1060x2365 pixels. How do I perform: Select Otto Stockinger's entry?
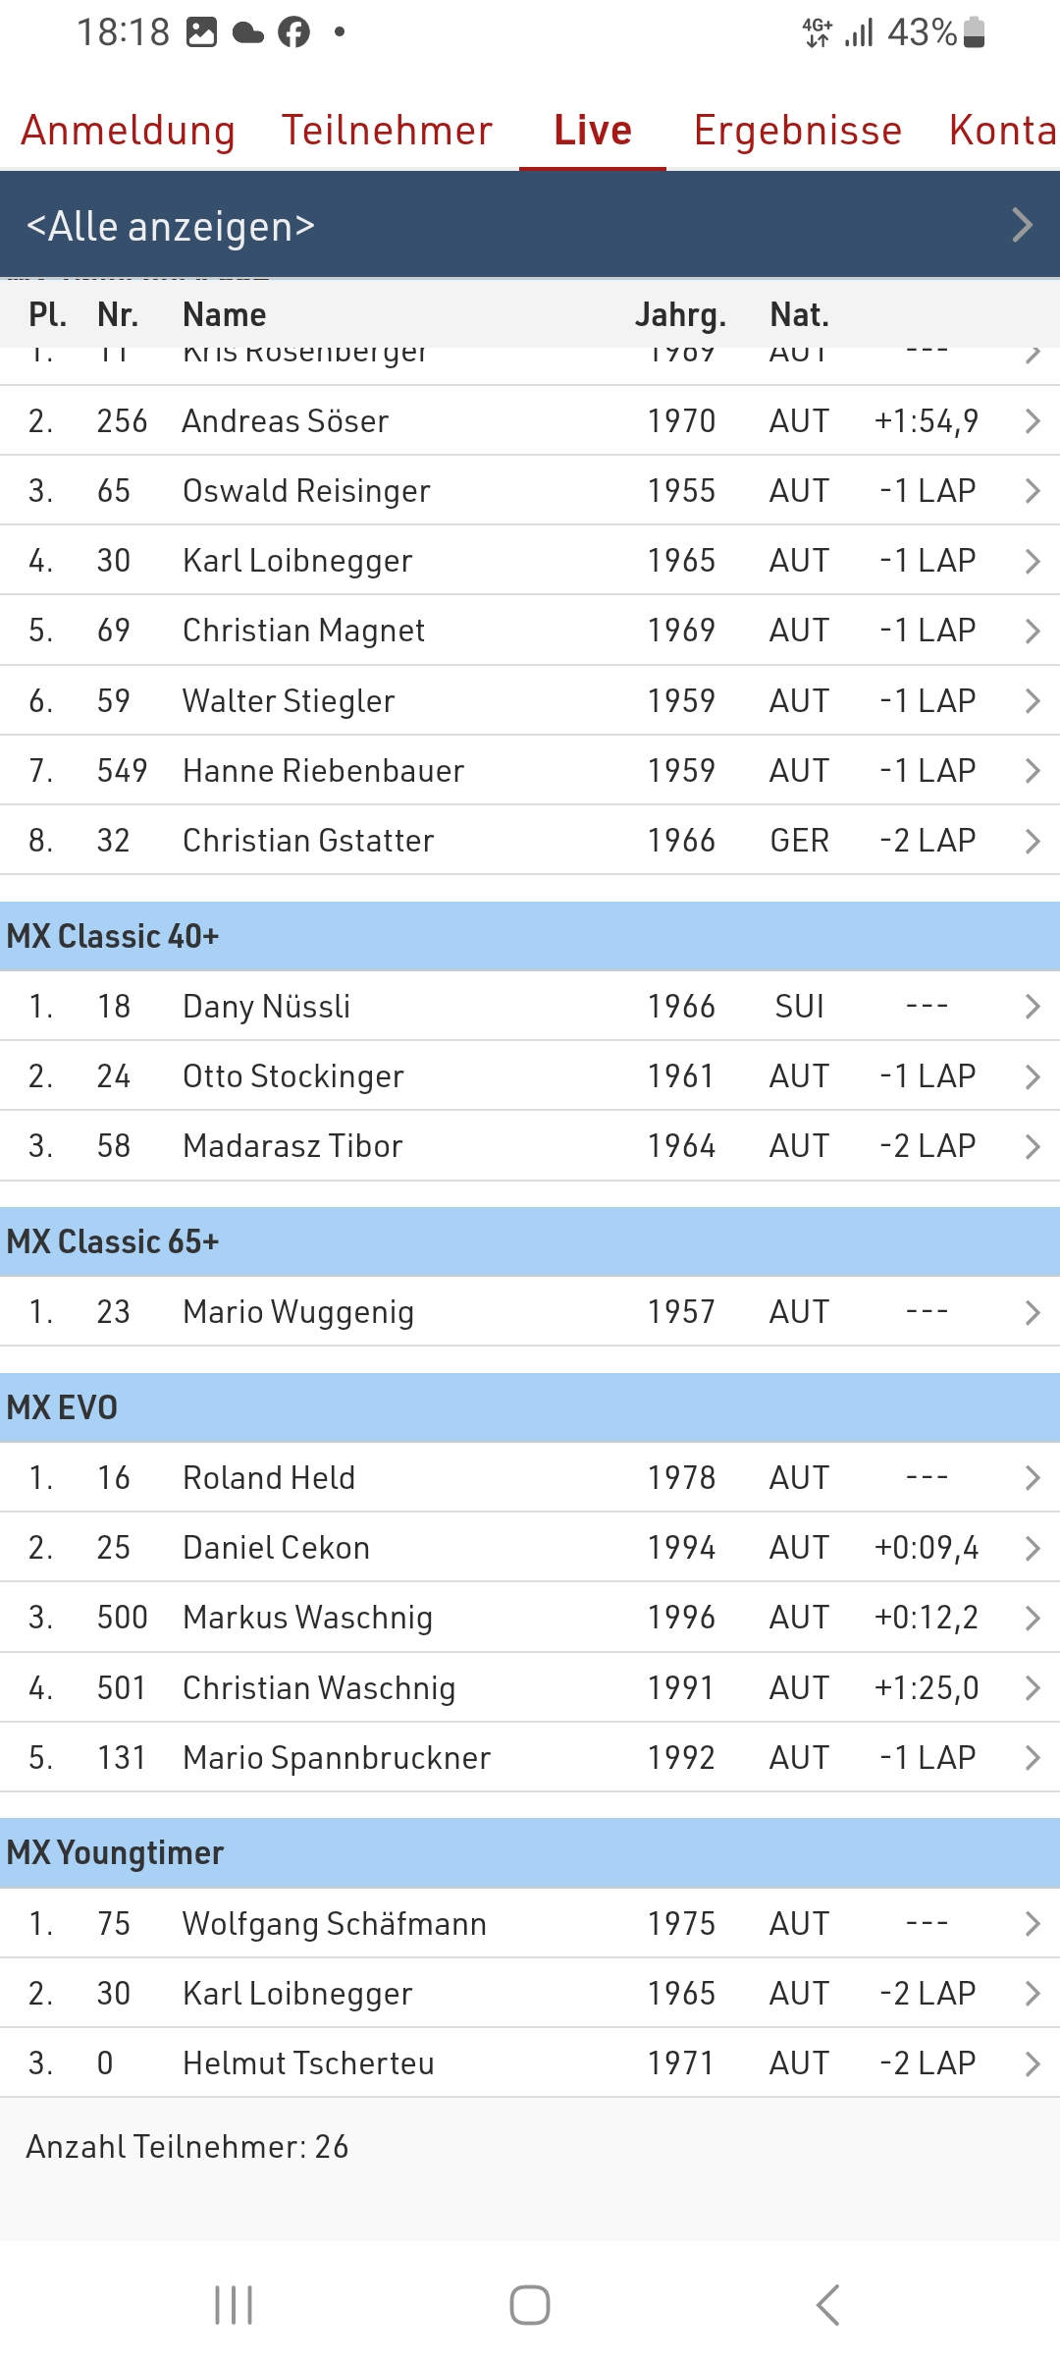click(530, 1076)
